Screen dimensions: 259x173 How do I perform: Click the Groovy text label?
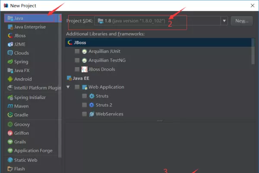(22, 124)
